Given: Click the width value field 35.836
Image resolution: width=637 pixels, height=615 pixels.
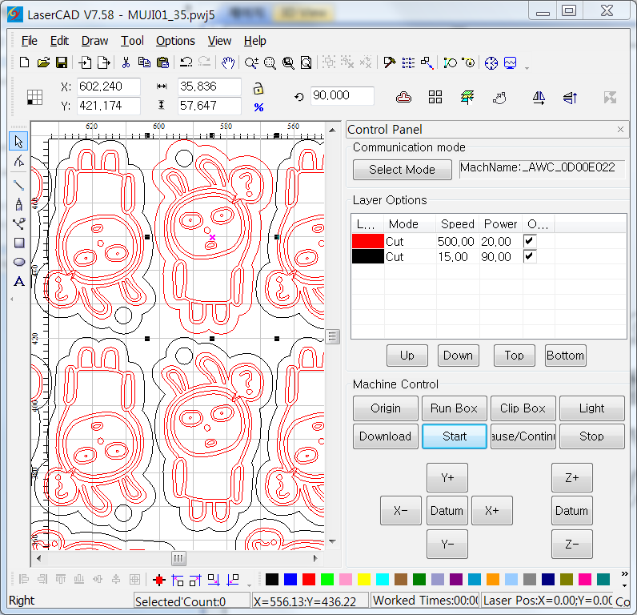Looking at the screenshot, I should (209, 86).
